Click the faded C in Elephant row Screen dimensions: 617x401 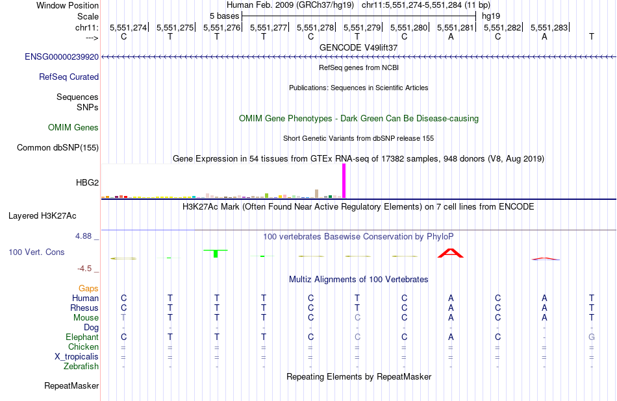click(x=357, y=337)
